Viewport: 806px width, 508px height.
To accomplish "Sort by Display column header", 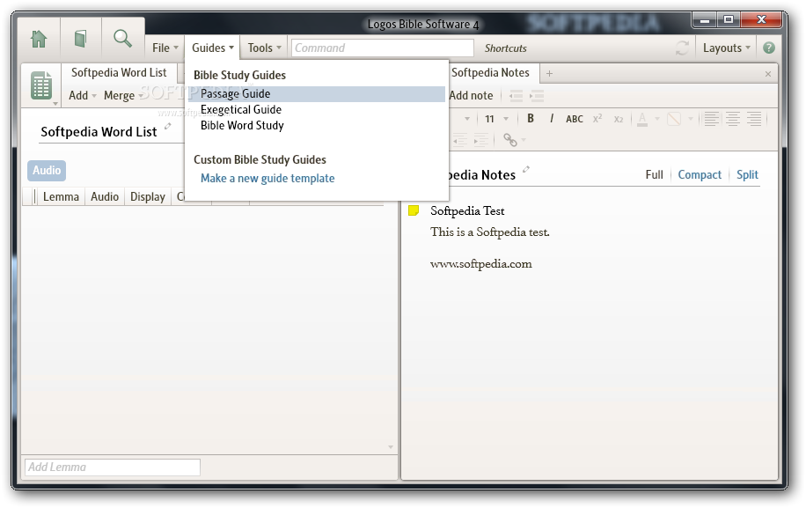I will 148,197.
